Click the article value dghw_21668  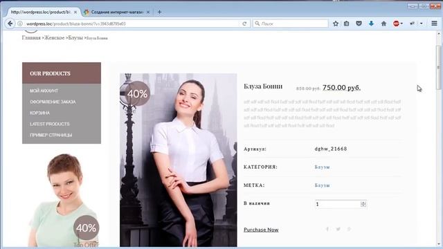pos(331,149)
